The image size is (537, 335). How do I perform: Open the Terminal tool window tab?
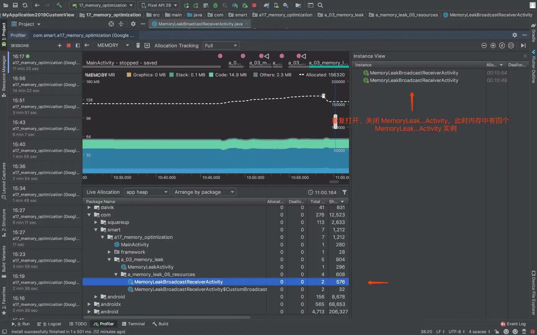click(x=133, y=324)
